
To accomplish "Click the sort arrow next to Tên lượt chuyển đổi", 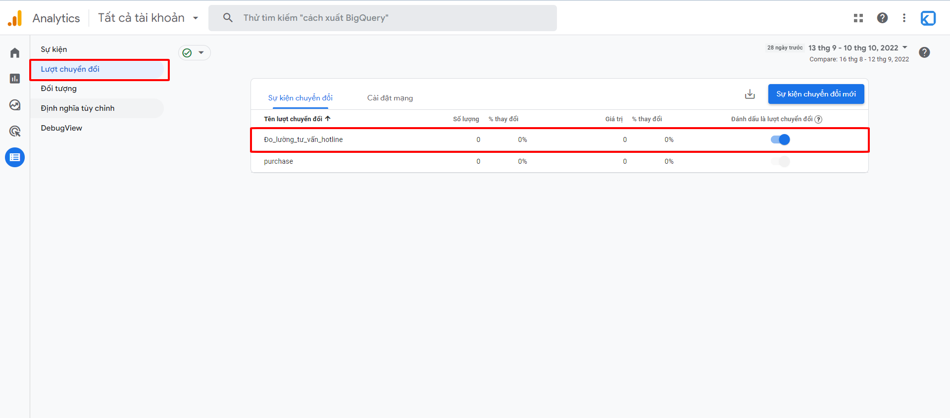I will pyautogui.click(x=328, y=119).
